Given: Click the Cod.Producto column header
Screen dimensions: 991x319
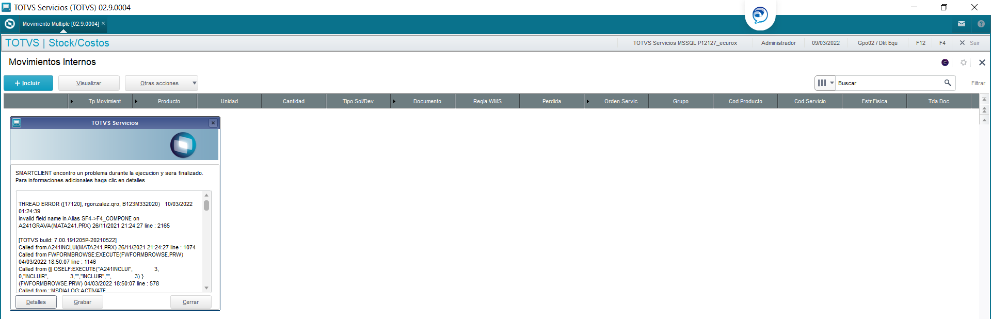Looking at the screenshot, I should (x=745, y=101).
